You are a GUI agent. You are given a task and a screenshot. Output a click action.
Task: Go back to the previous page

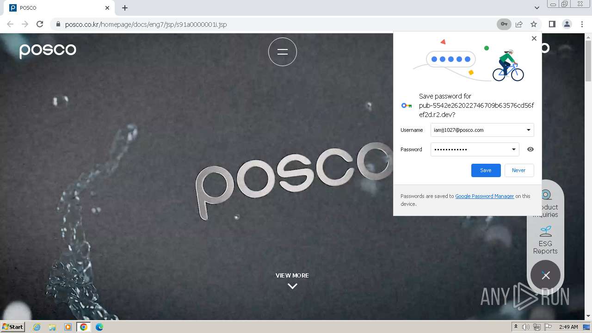10,24
